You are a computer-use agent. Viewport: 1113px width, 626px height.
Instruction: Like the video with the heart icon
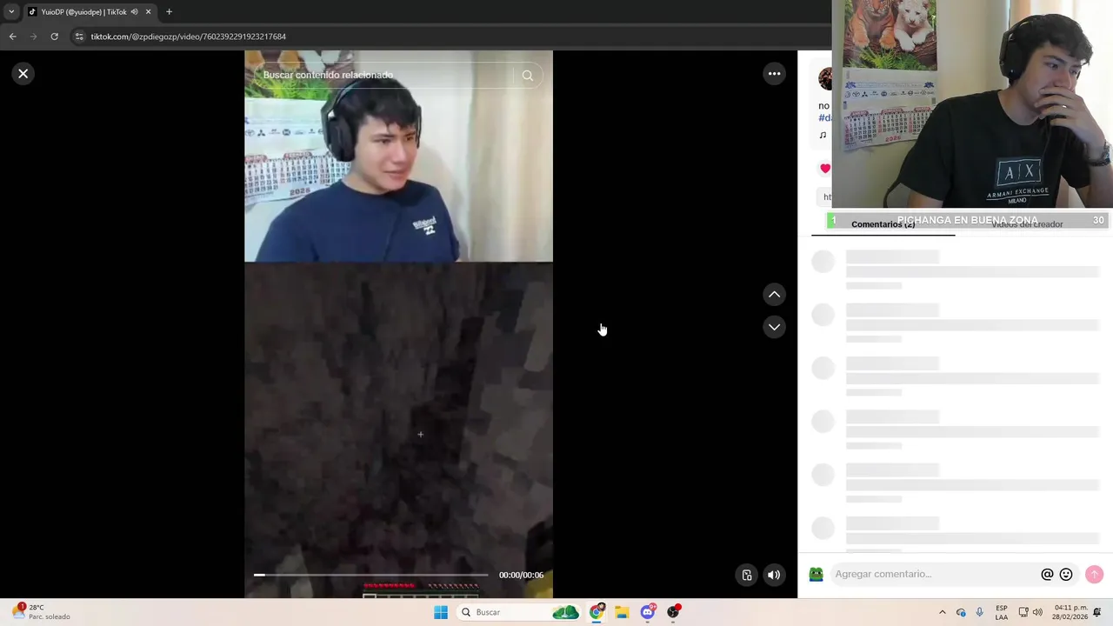coord(824,169)
